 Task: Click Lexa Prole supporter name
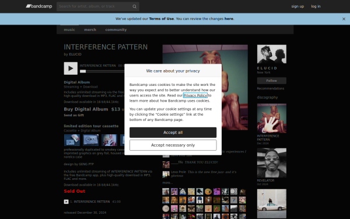(178, 172)
